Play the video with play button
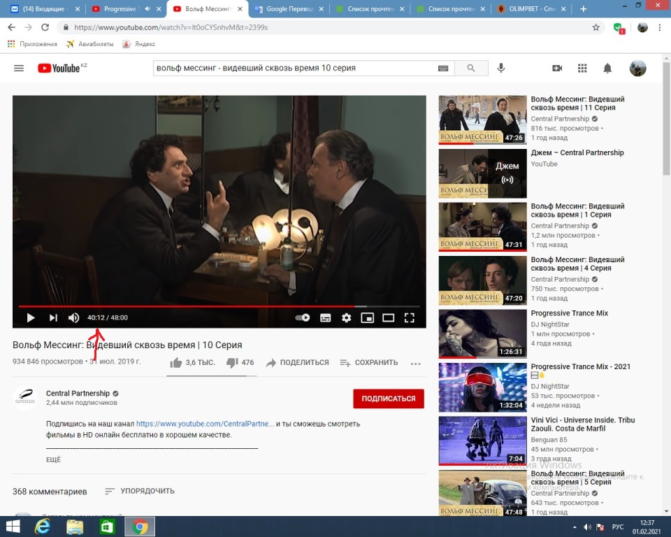671x537 pixels. [x=30, y=317]
